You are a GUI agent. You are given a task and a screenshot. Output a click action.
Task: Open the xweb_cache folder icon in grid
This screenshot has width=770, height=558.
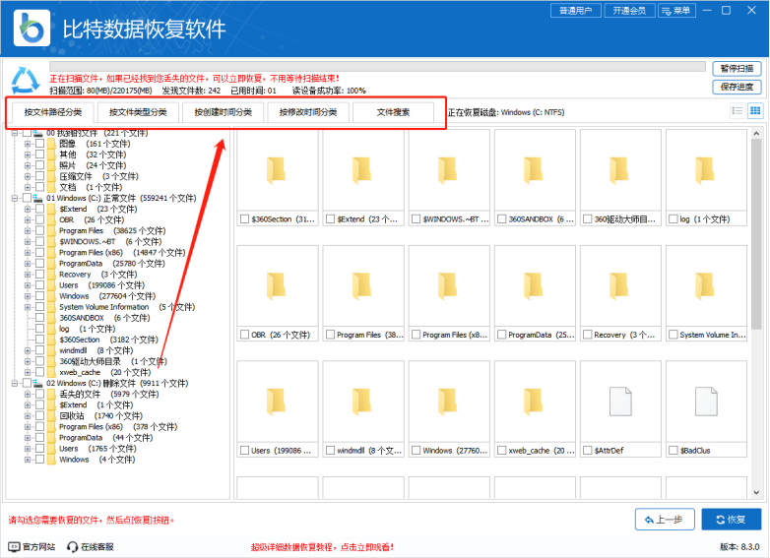click(534, 402)
